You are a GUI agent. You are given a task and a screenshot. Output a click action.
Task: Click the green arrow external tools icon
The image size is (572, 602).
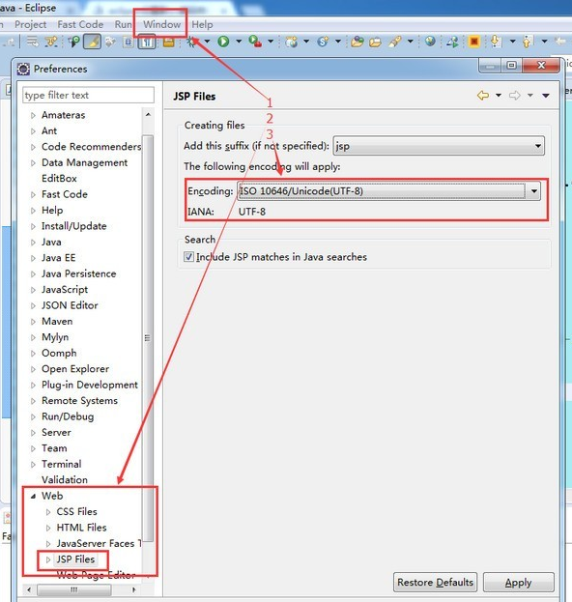(452, 42)
